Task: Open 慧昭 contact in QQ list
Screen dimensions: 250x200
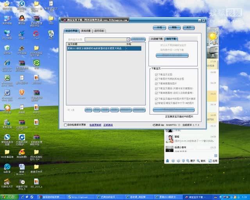Action: coord(191,139)
